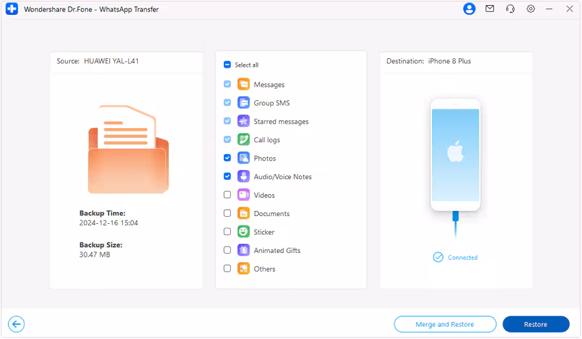Click the iPhone device illustration
This screenshot has height=339, width=582.
click(x=455, y=155)
